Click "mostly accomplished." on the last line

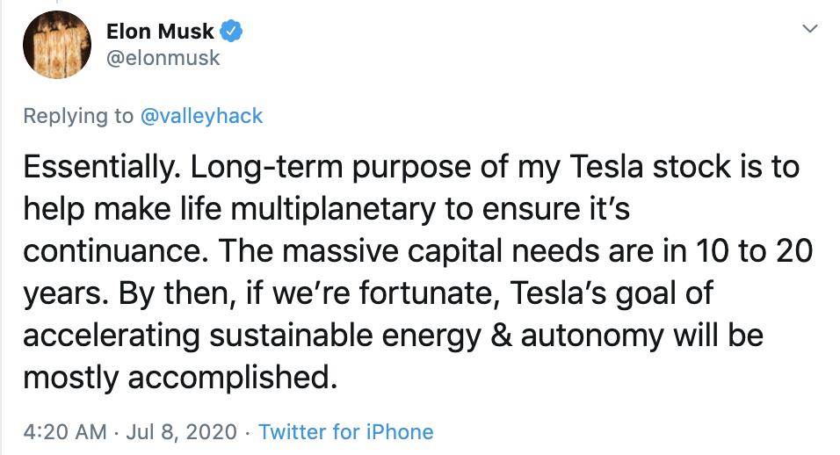180,377
